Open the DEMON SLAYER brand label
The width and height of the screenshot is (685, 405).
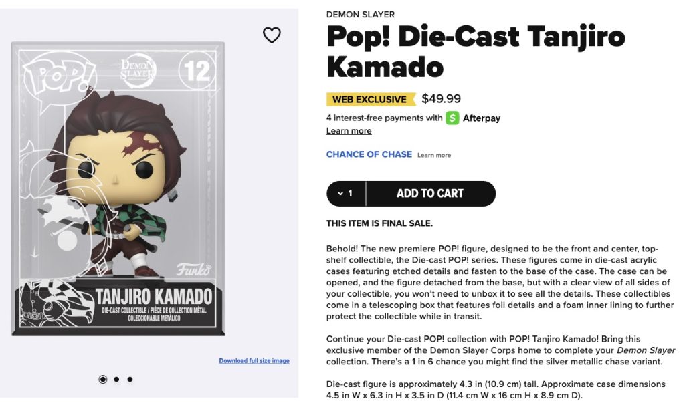(x=360, y=15)
